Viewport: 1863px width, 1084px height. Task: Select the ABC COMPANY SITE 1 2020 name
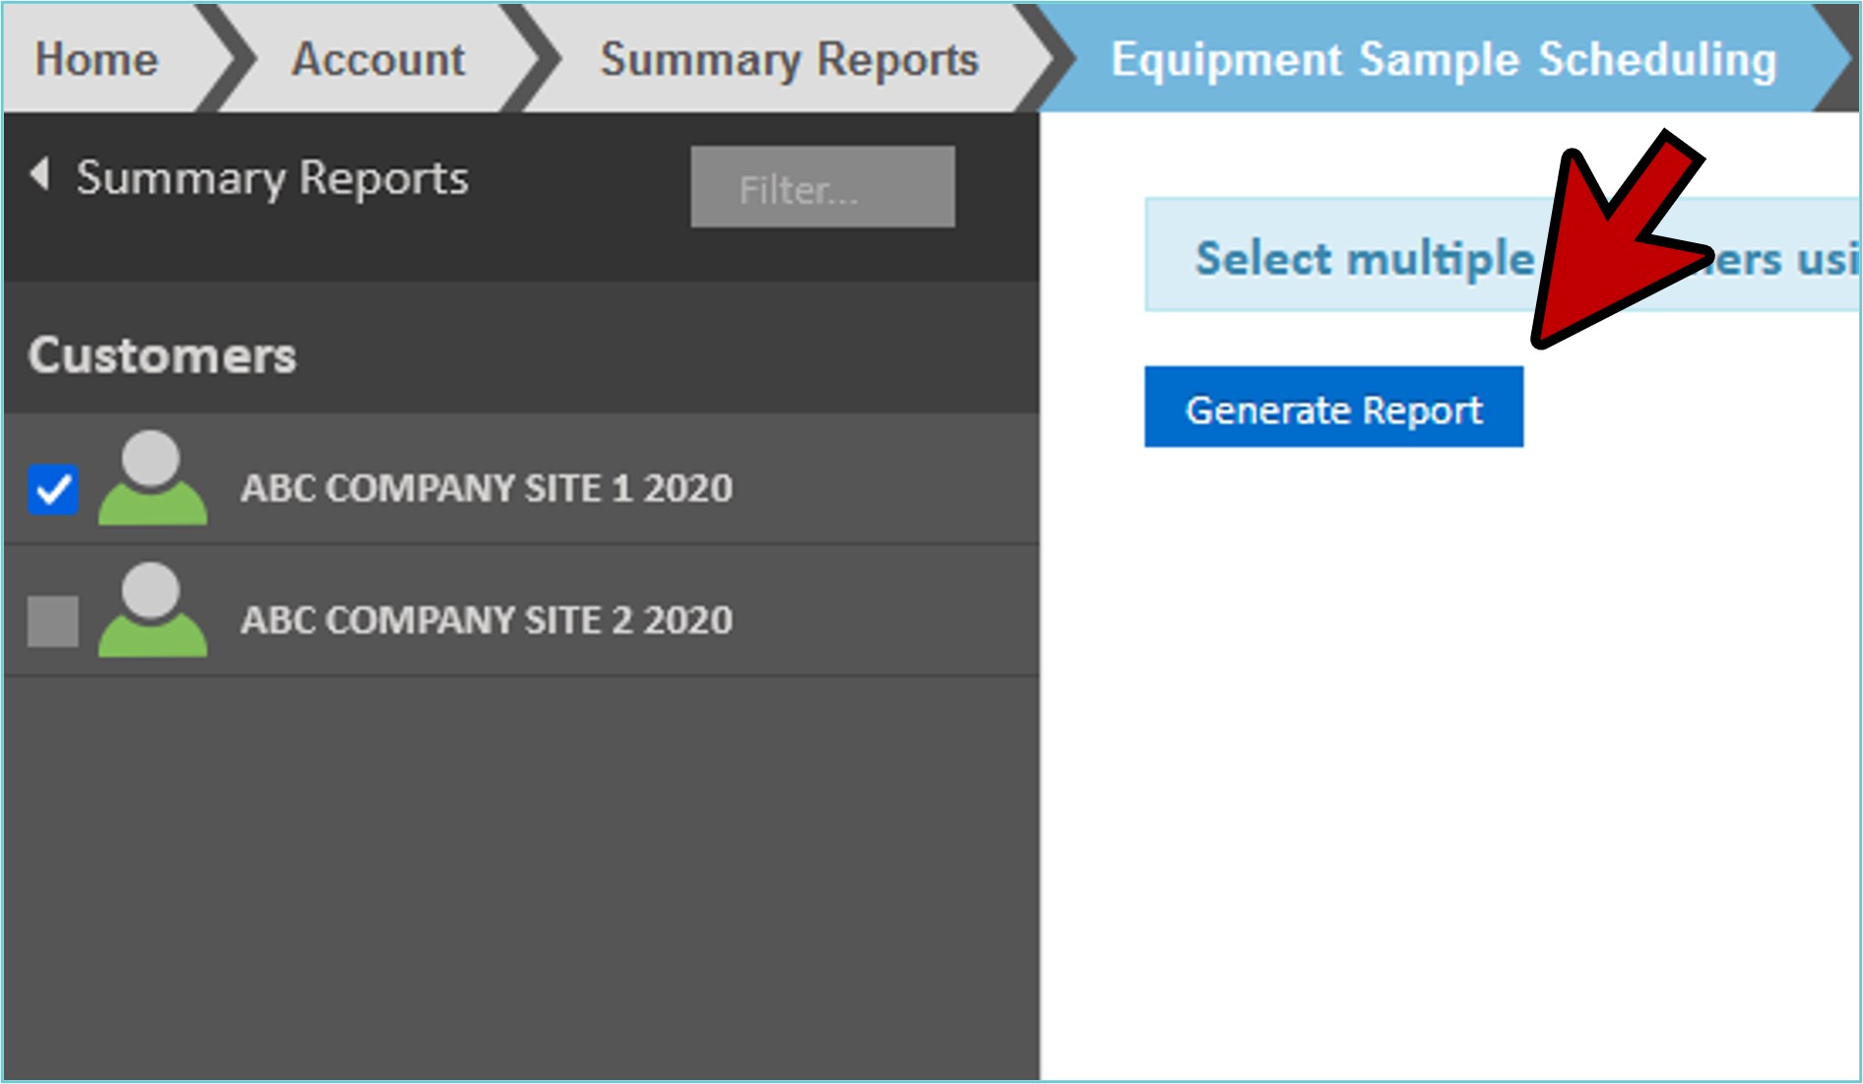[486, 488]
